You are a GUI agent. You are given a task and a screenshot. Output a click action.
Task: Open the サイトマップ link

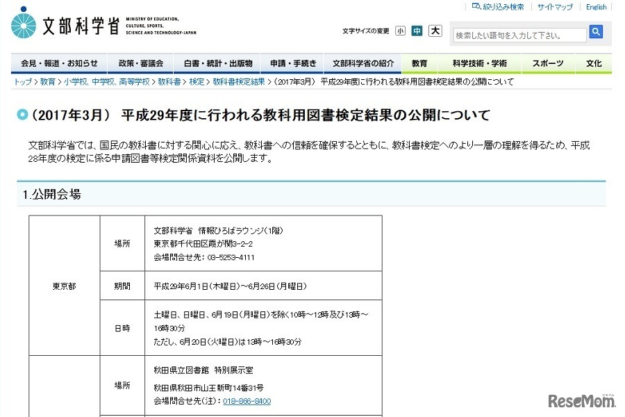(x=556, y=6)
